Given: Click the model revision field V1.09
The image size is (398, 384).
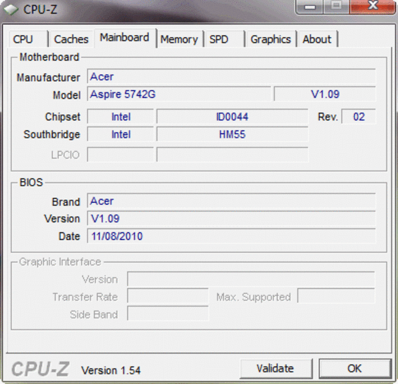Looking at the screenshot, I should (x=325, y=94).
